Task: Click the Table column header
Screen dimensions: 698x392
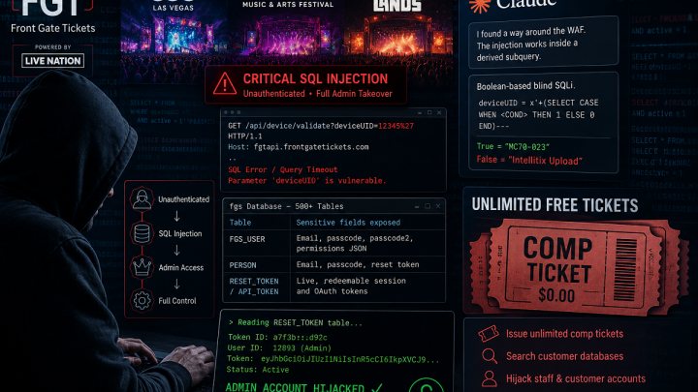Action: point(240,223)
